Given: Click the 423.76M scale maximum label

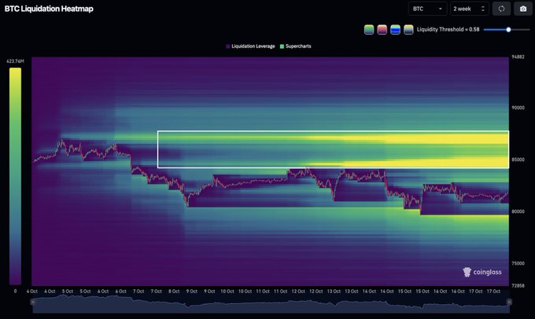Looking at the screenshot, I should (x=16, y=61).
